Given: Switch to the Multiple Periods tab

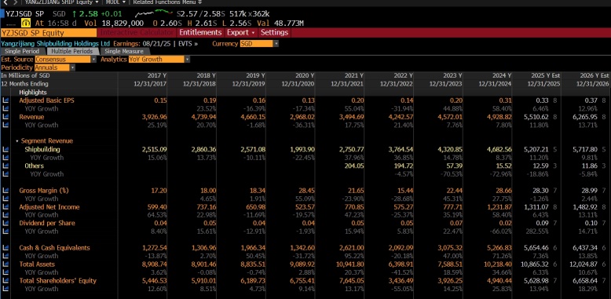Looking at the screenshot, I should pyautogui.click(x=71, y=51).
